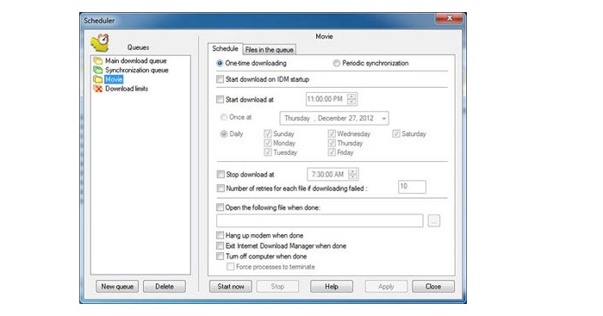Click the Close button at bottom
Viewport: 603px width, 316px height.
pos(433,287)
